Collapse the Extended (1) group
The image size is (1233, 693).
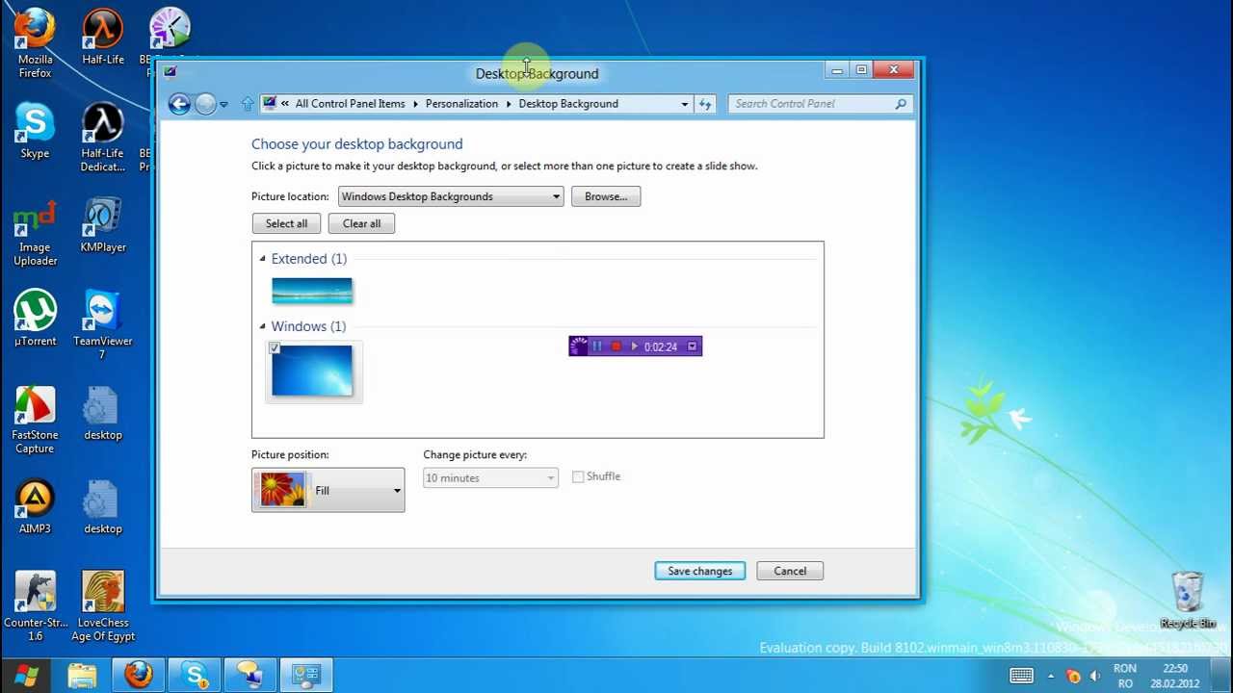tap(262, 259)
